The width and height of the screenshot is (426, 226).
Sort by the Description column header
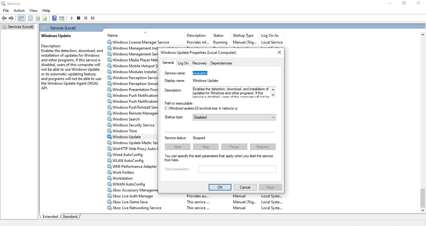tap(198, 35)
